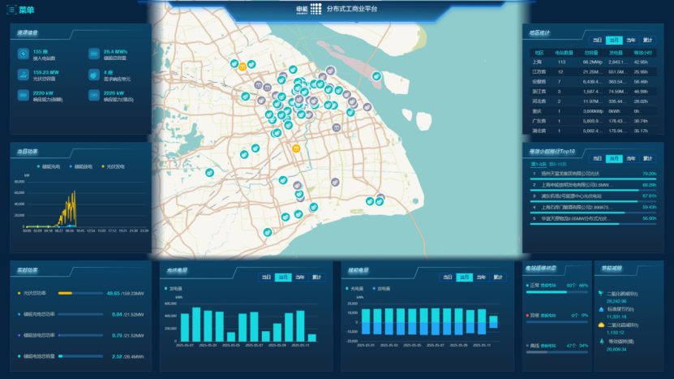Select 累计 tab in 储能电量 panel
Image resolution: width=674 pixels, height=379 pixels.
(x=499, y=277)
